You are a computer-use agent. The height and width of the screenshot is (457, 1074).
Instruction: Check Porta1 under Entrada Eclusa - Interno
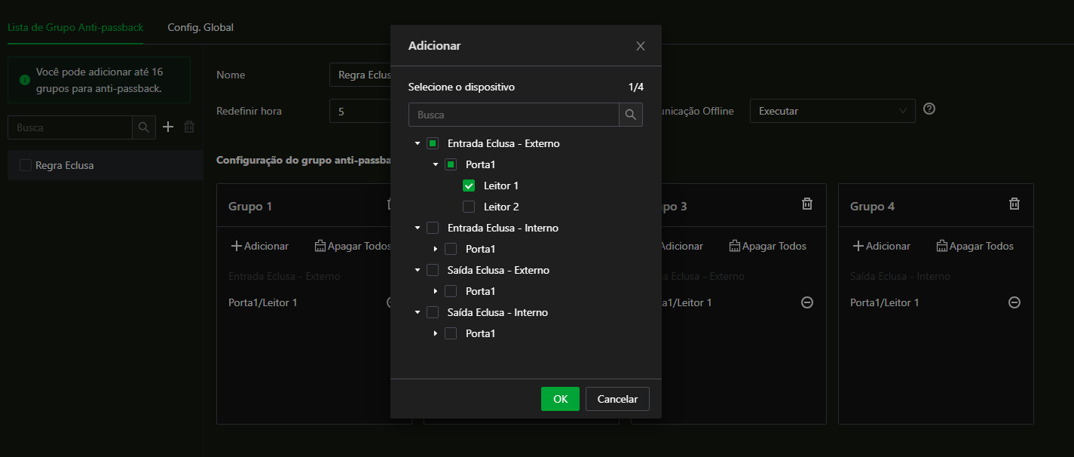click(x=451, y=249)
